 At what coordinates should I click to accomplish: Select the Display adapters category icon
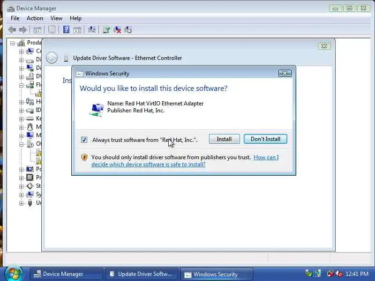coord(30,68)
